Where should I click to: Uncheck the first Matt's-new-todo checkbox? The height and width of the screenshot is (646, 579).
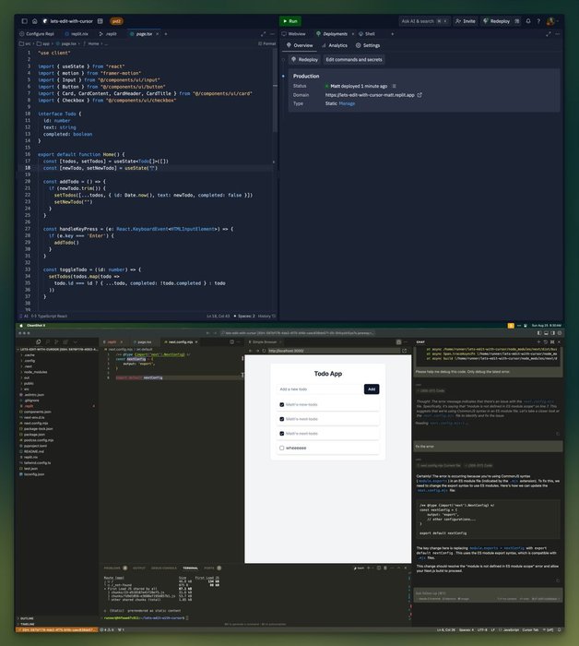[x=281, y=404]
